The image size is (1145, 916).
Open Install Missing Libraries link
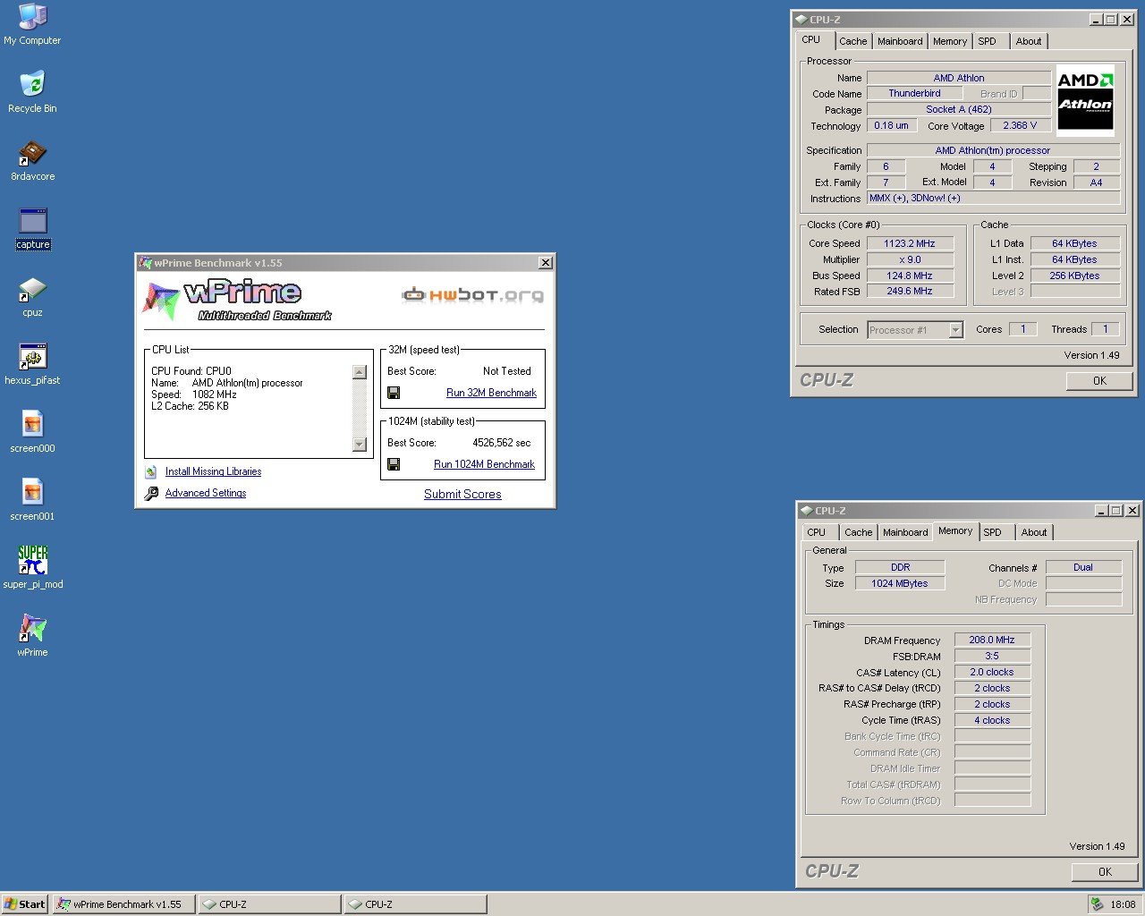click(213, 471)
